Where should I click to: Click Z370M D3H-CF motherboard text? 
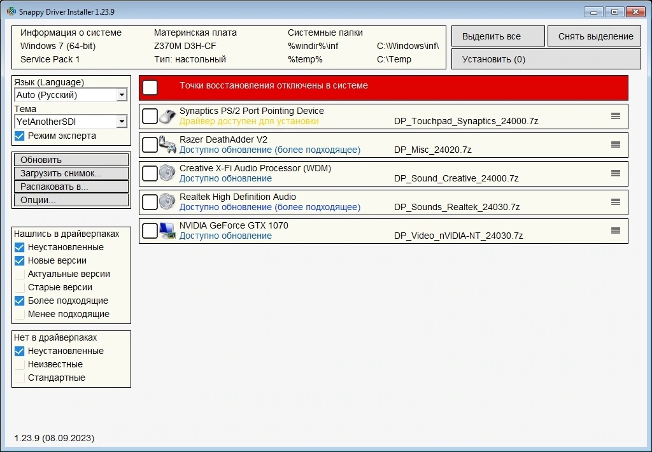point(185,46)
